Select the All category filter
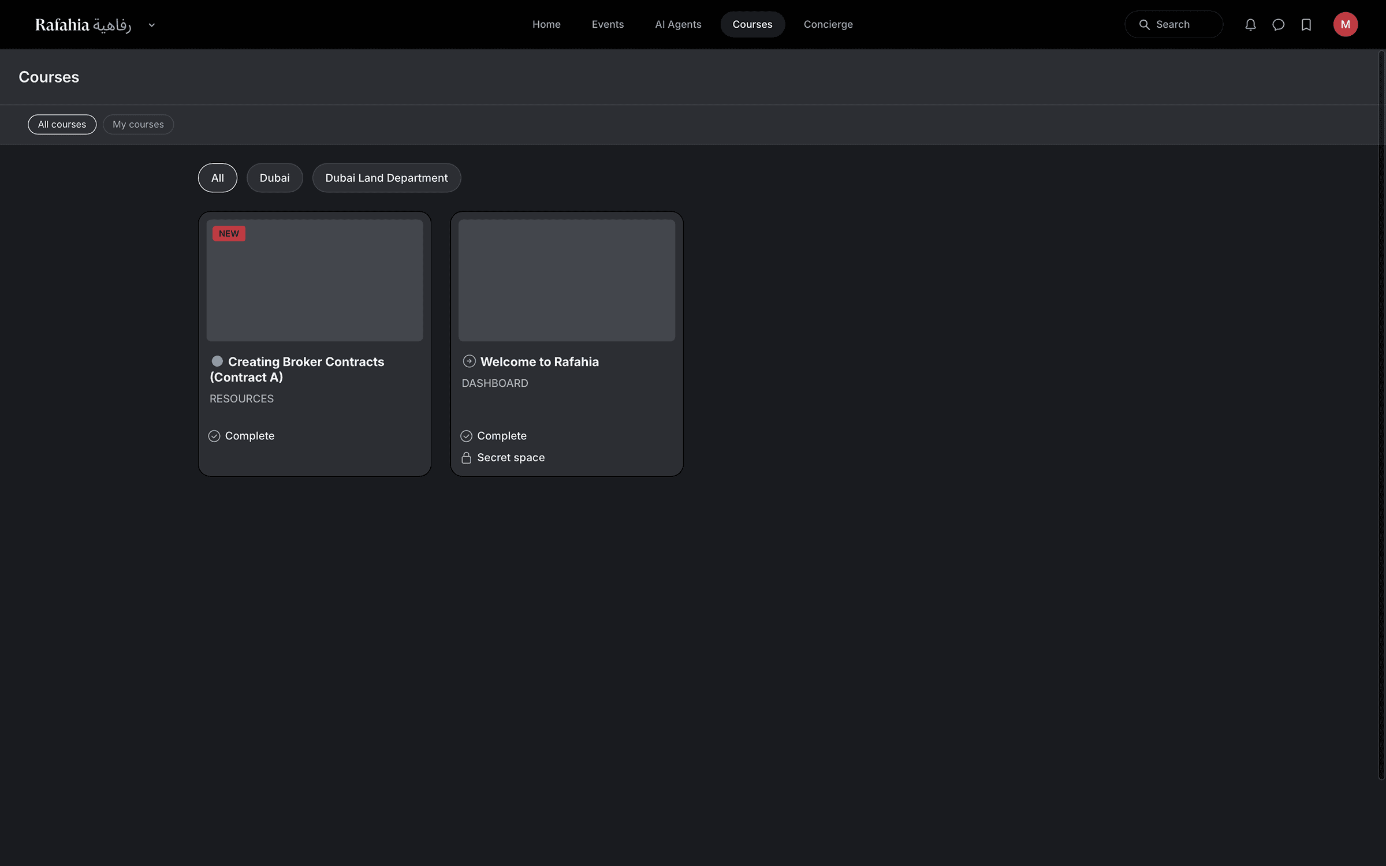1386x866 pixels. pos(218,178)
